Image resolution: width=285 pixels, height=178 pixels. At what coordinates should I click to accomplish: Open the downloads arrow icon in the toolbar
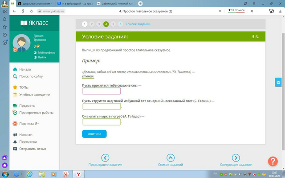[x=280, y=11]
